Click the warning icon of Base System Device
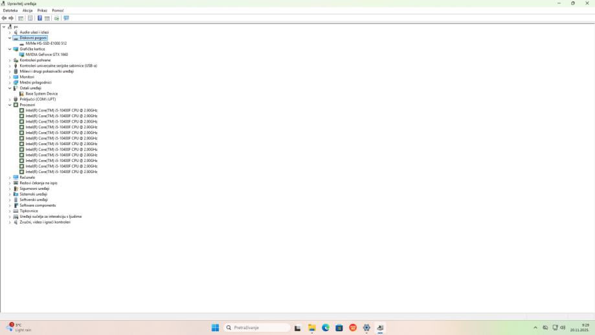This screenshot has width=595, height=335. [21, 94]
